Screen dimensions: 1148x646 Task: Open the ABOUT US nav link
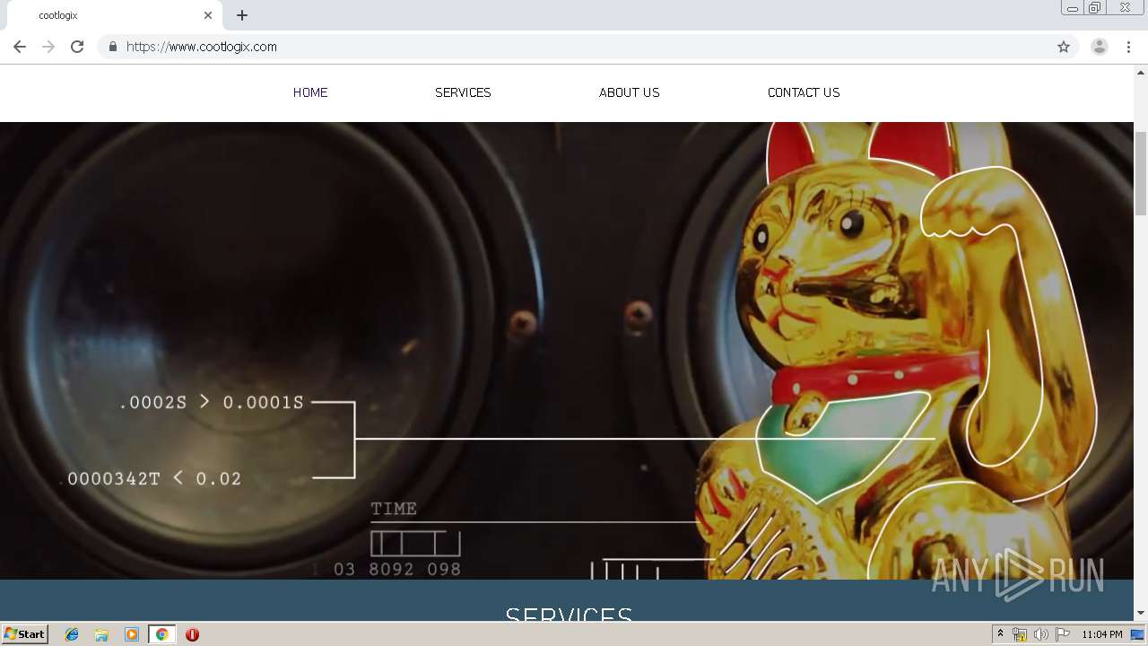tap(630, 92)
